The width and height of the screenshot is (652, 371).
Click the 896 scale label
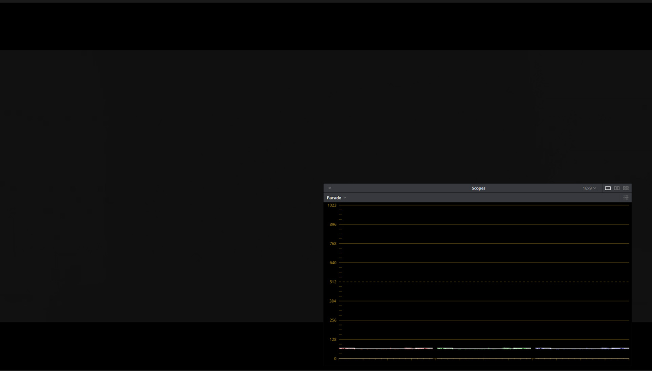[x=333, y=225]
